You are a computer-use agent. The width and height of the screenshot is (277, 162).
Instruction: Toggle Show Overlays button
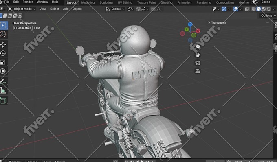coord(236,9)
